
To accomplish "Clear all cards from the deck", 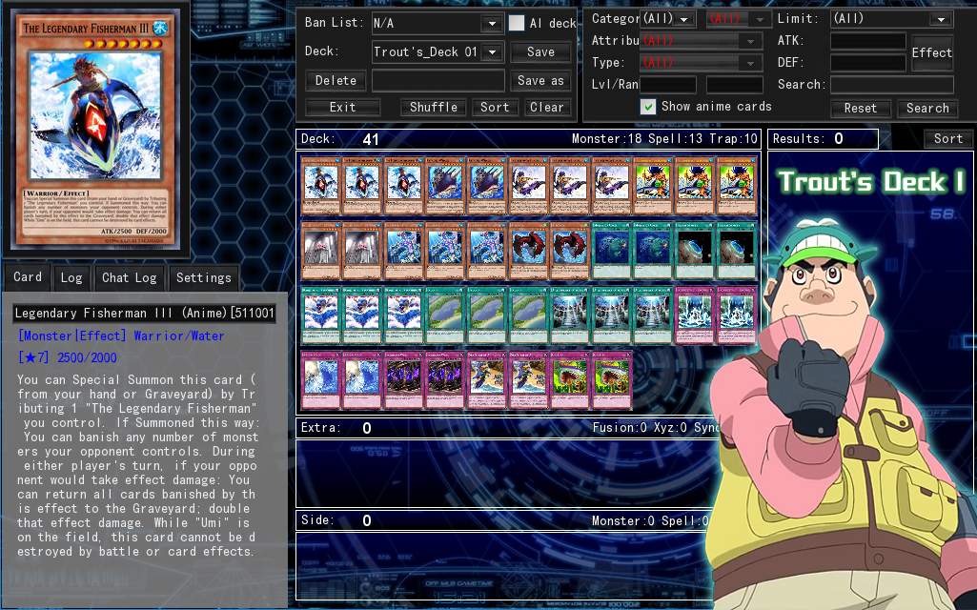I will coord(546,107).
